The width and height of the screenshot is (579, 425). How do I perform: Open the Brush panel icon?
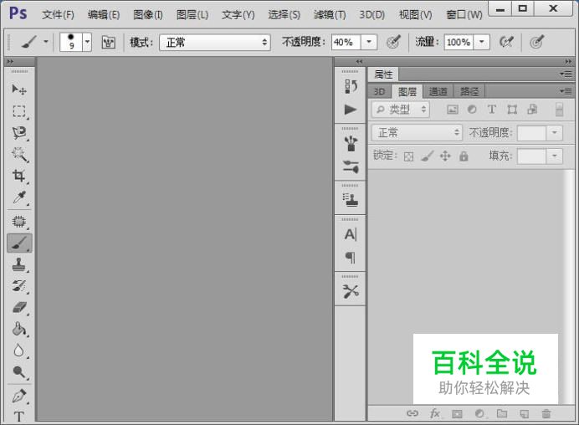click(351, 143)
